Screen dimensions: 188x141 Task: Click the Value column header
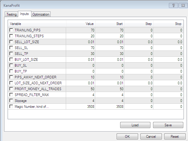click(80, 24)
